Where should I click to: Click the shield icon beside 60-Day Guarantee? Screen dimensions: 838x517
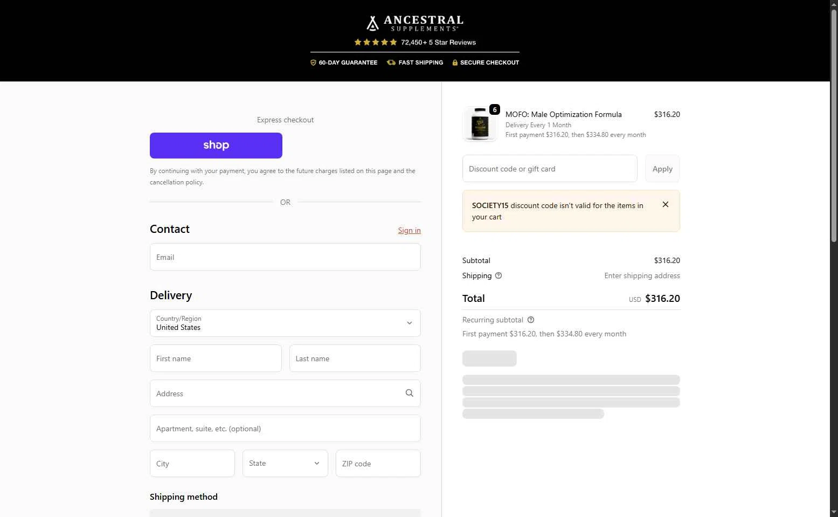tap(313, 63)
